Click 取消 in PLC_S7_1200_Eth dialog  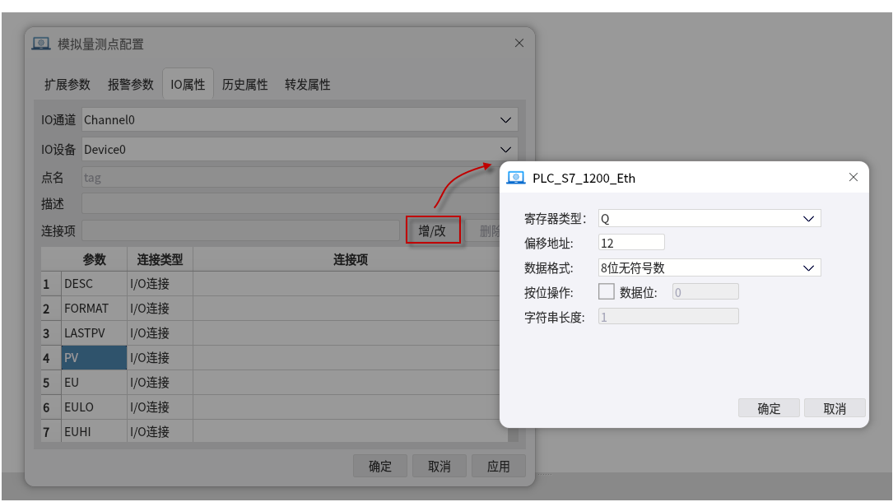coord(835,408)
